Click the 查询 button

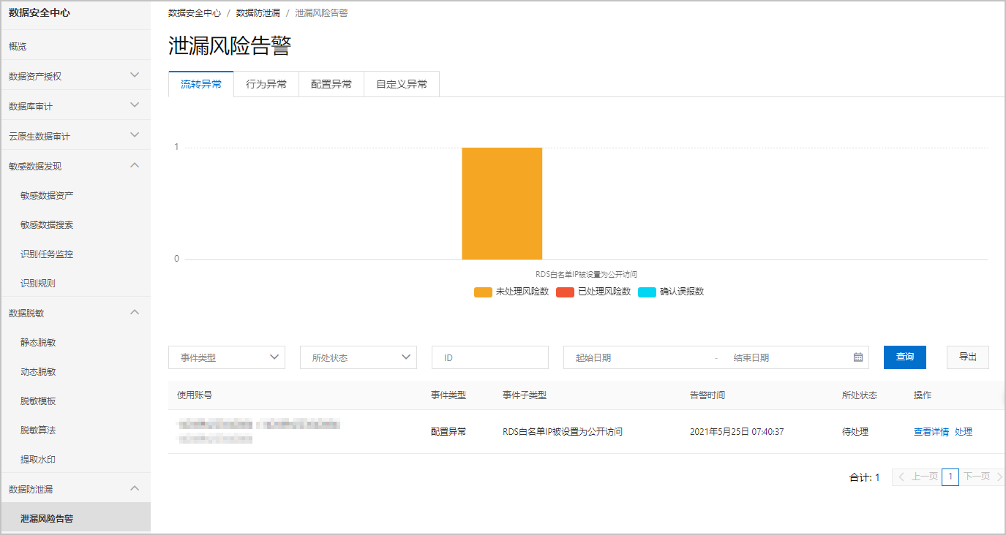point(905,357)
